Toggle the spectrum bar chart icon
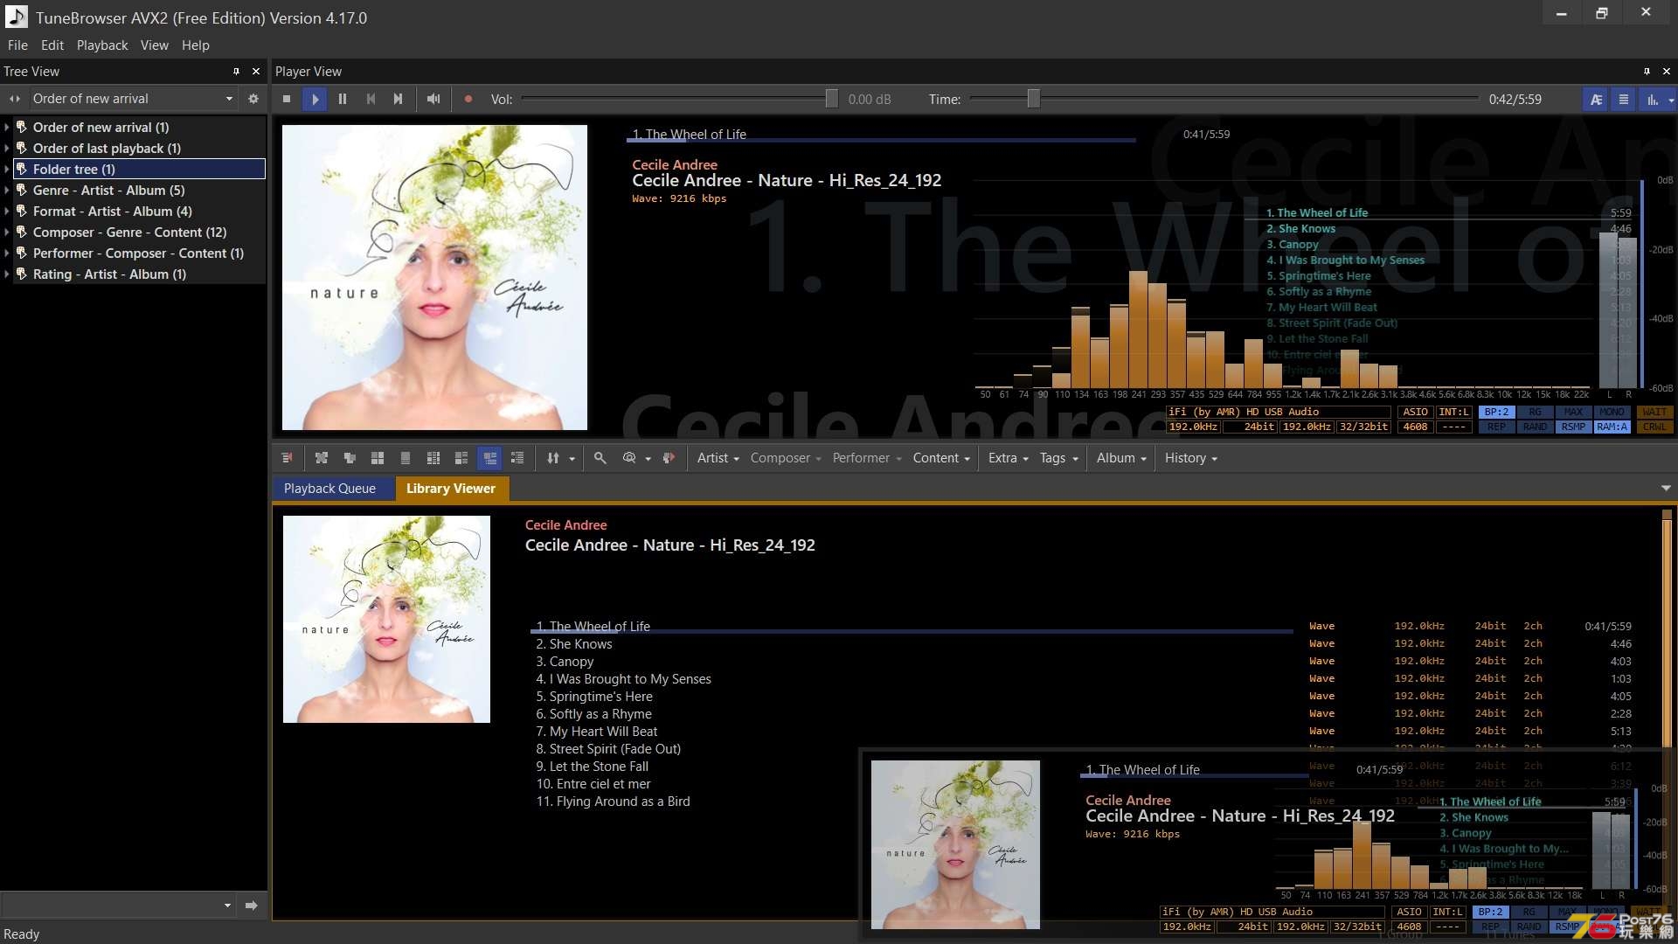1678x944 pixels. [x=1652, y=100]
